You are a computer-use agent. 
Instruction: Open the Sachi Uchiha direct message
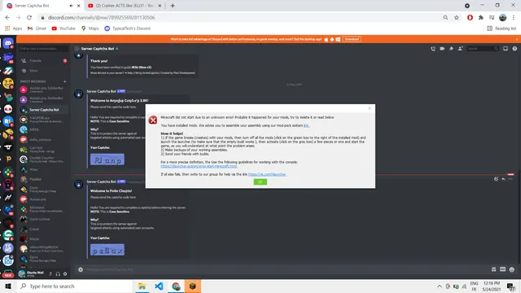pos(43,219)
